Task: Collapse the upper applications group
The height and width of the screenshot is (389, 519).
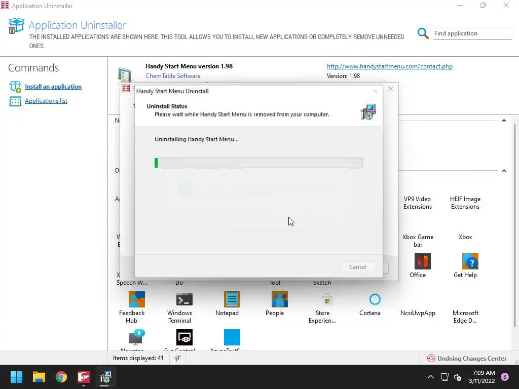Action: [504, 121]
